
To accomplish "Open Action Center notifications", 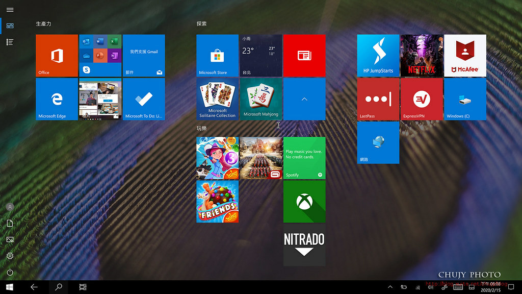I will tap(511, 287).
